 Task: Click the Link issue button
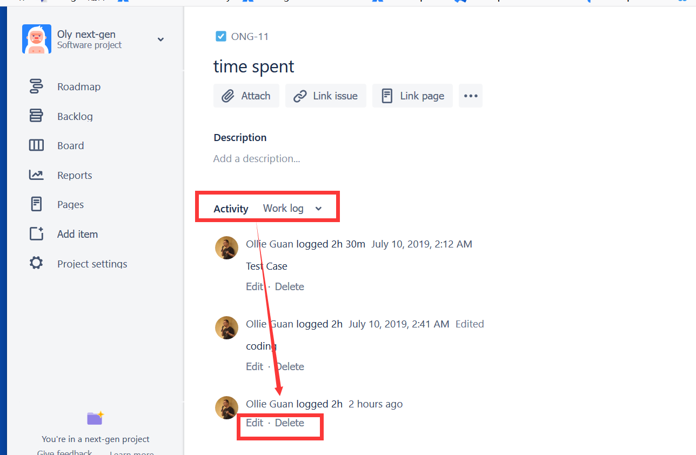pos(325,96)
